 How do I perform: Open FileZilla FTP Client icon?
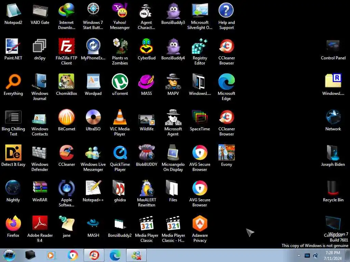(67, 52)
